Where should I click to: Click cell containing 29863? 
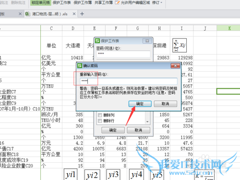pyautogui.click(x=161, y=58)
